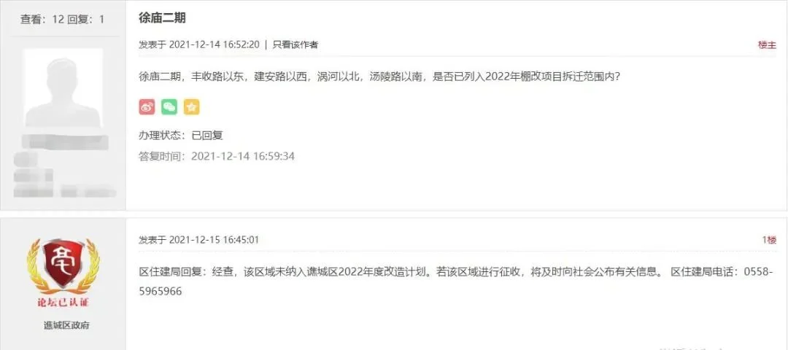The image size is (788, 350).
Task: Click the 论坛已认证 badge text
Action: (63, 303)
